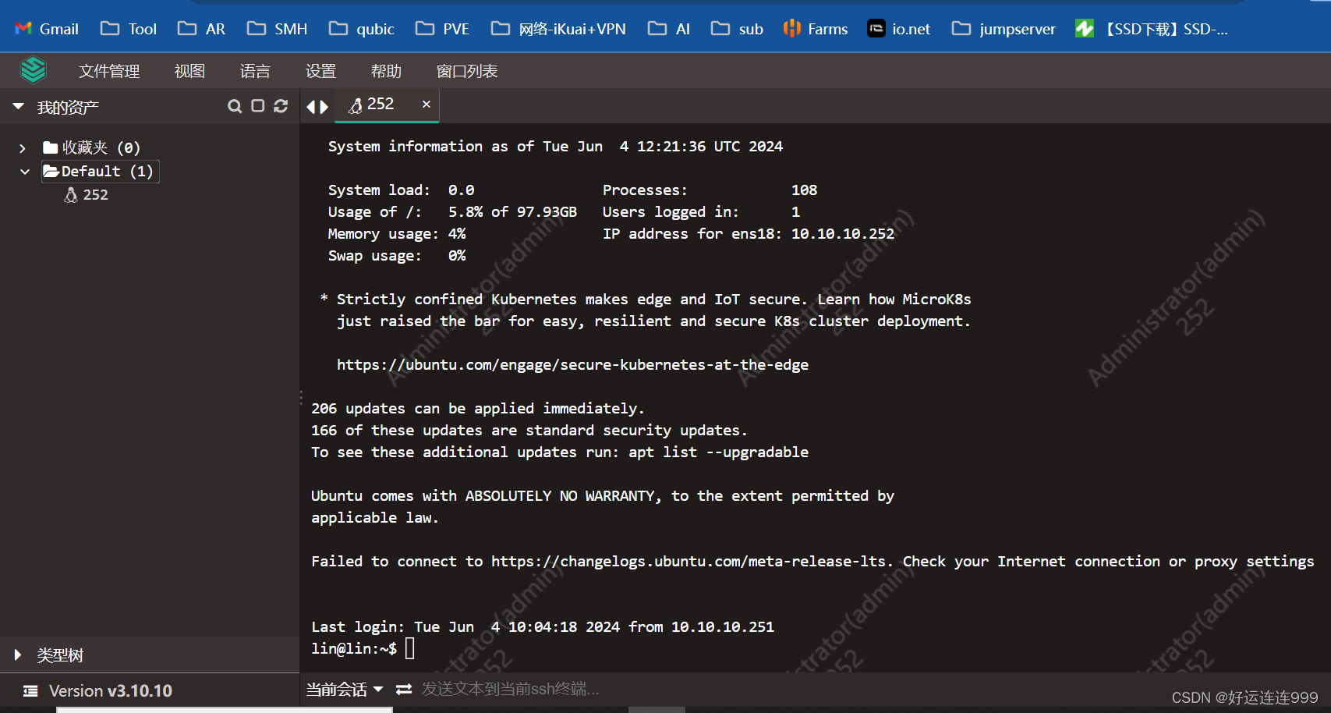Open the 网络-iKuai+VPN bookmarks folder

click(558, 29)
